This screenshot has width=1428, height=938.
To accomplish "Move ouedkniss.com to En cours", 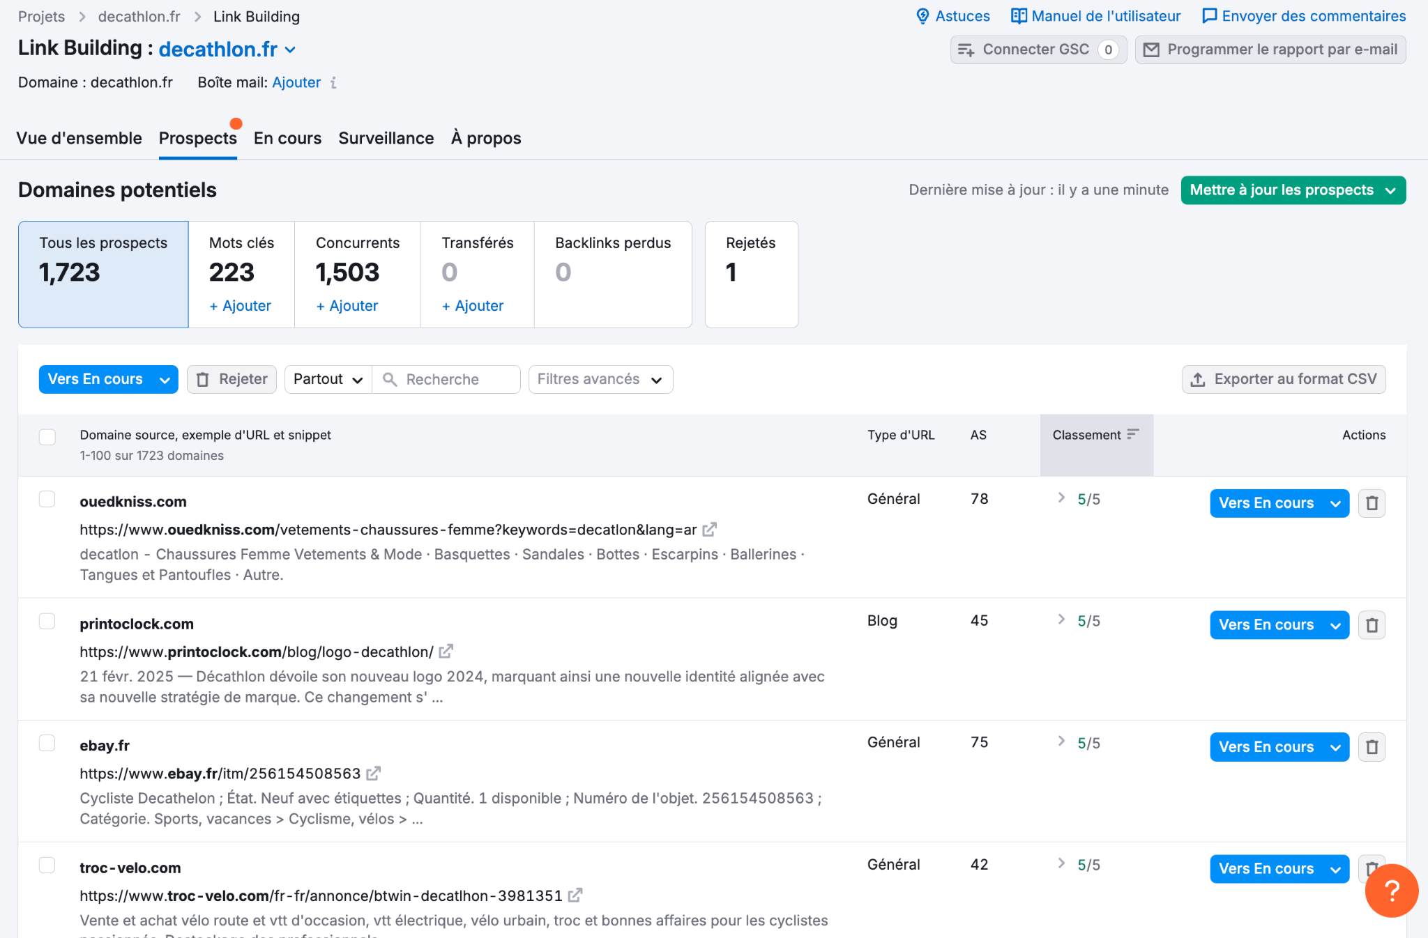I will pyautogui.click(x=1266, y=503).
